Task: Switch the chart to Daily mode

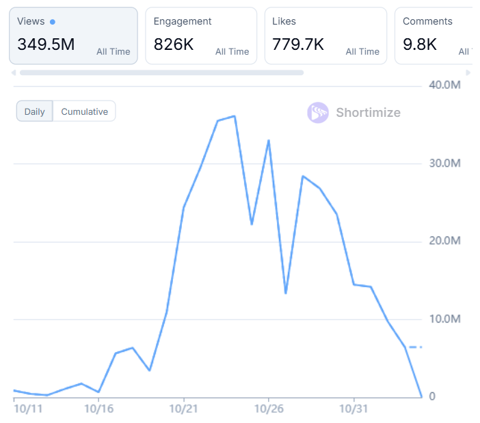Action: (x=34, y=111)
